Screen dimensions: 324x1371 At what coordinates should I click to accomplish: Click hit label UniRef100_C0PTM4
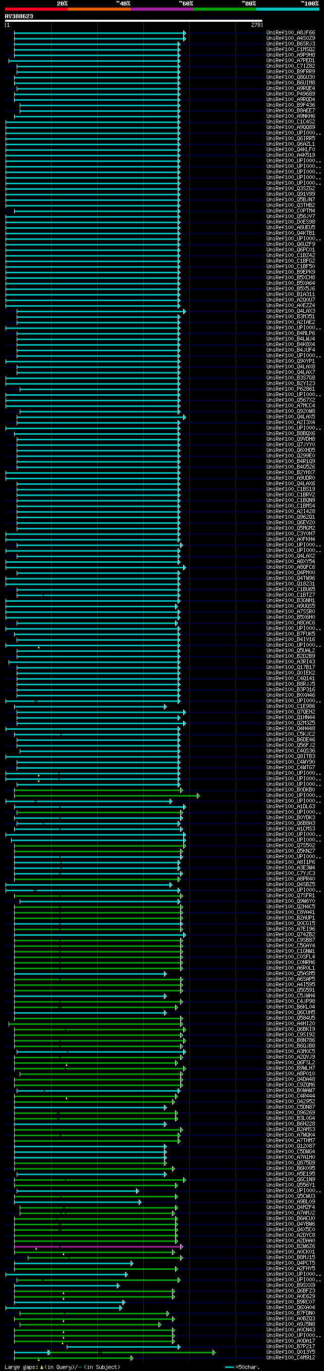point(291,211)
